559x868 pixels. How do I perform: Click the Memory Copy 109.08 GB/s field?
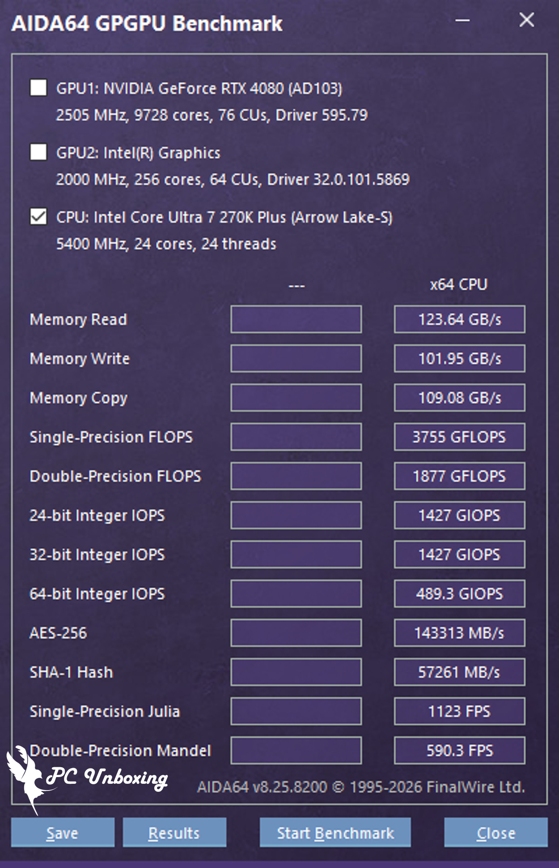[459, 398]
